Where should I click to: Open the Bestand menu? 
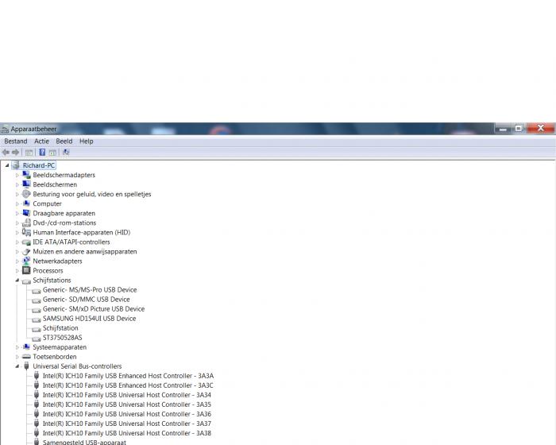point(16,141)
